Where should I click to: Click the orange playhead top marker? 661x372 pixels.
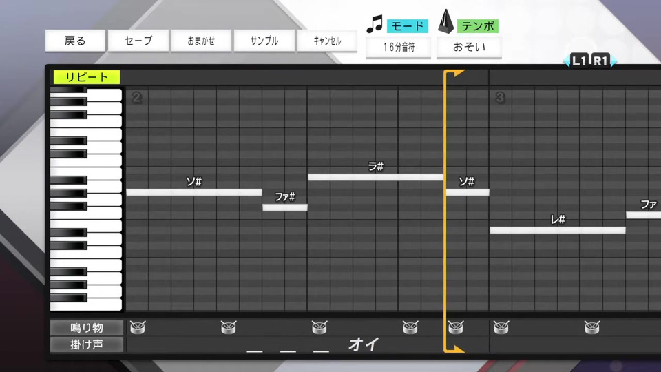(454, 74)
